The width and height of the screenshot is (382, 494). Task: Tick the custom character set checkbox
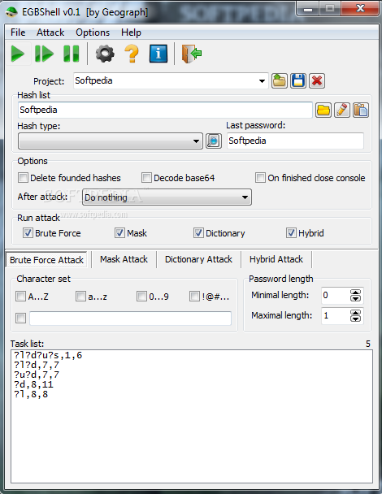(x=20, y=318)
